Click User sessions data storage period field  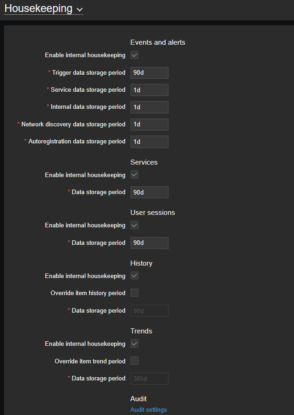149,243
